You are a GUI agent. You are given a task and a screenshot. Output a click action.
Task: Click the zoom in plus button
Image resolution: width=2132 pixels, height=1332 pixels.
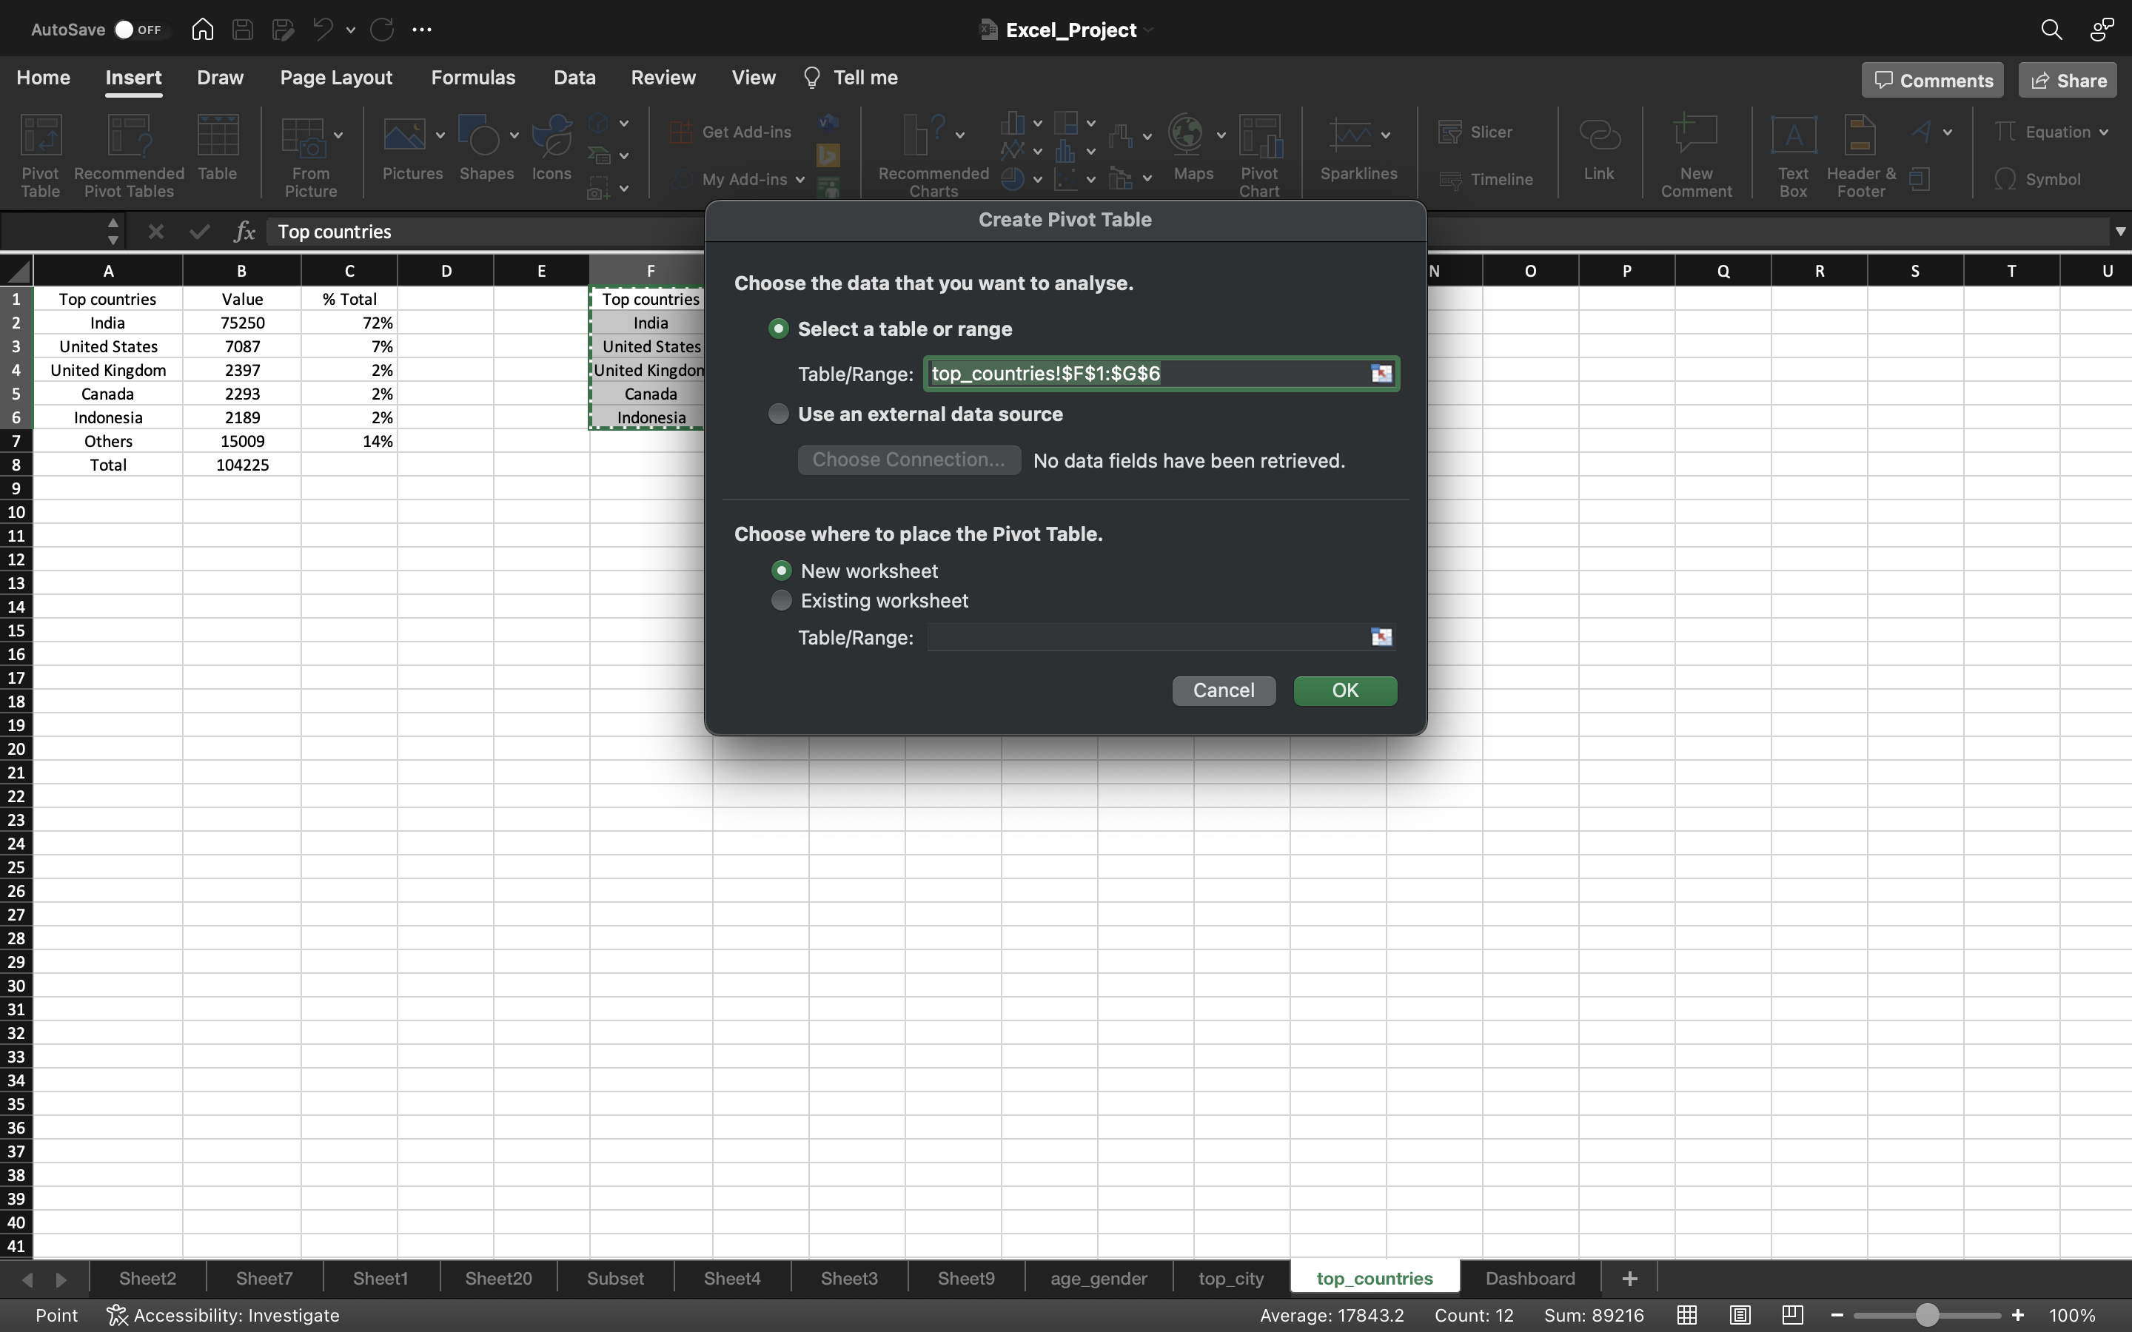2017,1315
